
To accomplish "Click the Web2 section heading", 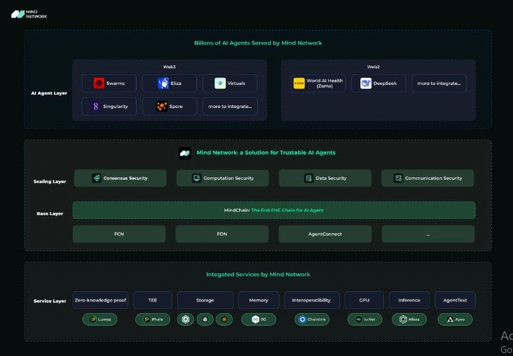I will pyautogui.click(x=373, y=66).
